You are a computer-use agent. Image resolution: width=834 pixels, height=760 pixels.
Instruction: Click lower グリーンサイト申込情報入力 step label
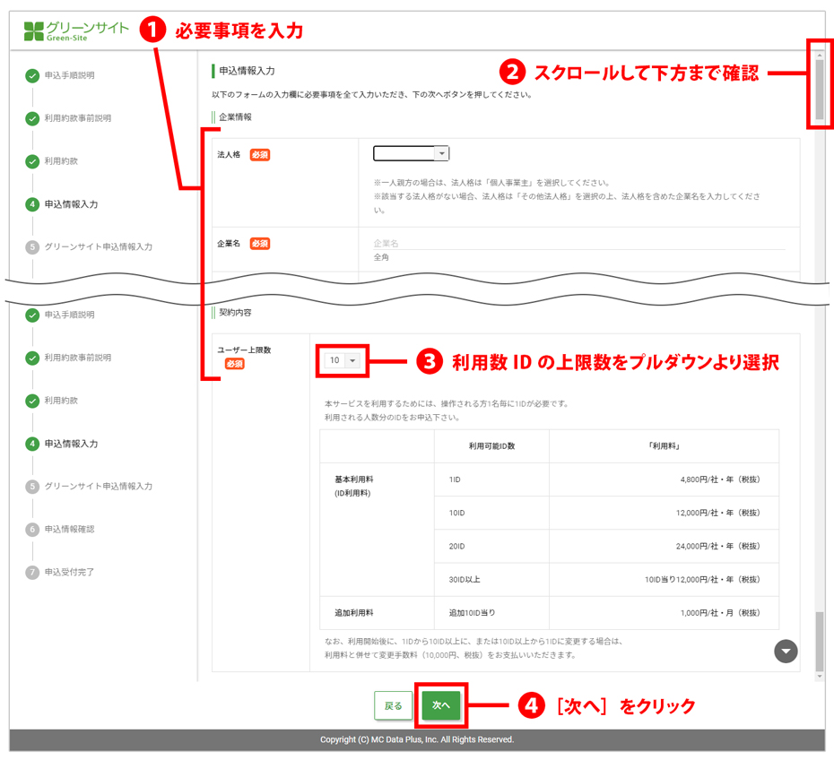point(99,487)
